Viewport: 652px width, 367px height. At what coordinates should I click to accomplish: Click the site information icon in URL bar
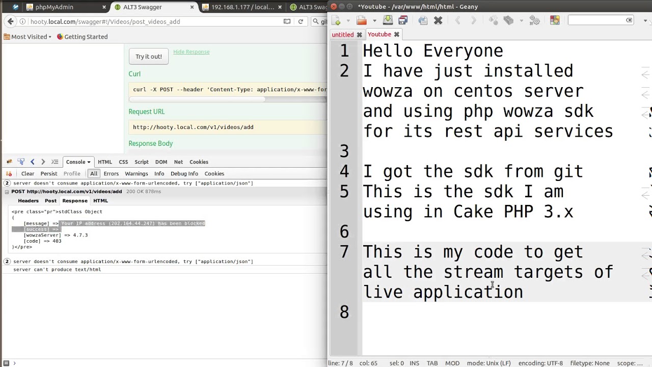tap(22, 21)
